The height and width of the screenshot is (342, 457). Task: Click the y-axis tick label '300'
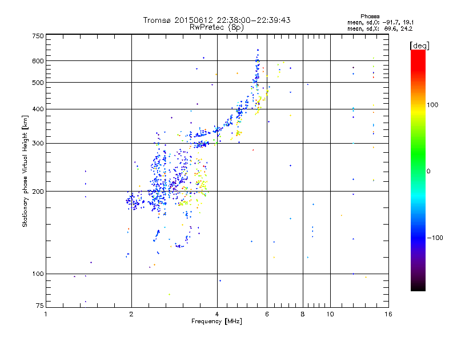tap(38, 144)
